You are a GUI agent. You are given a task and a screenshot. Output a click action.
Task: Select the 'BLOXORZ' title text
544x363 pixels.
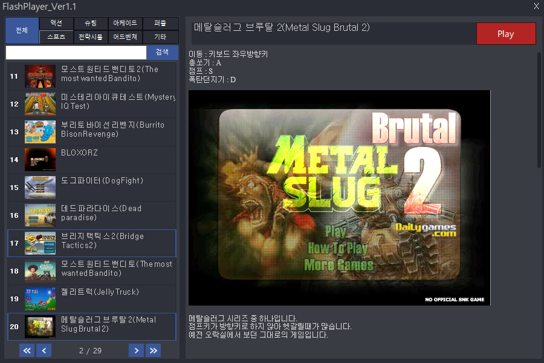79,152
